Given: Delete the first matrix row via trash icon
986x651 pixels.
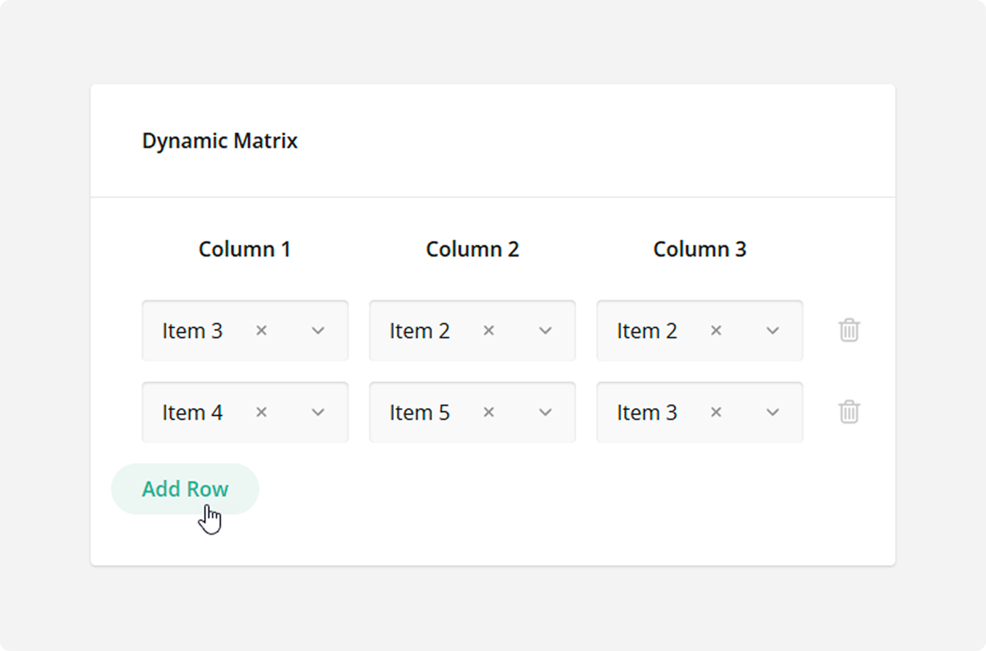Looking at the screenshot, I should point(849,331).
